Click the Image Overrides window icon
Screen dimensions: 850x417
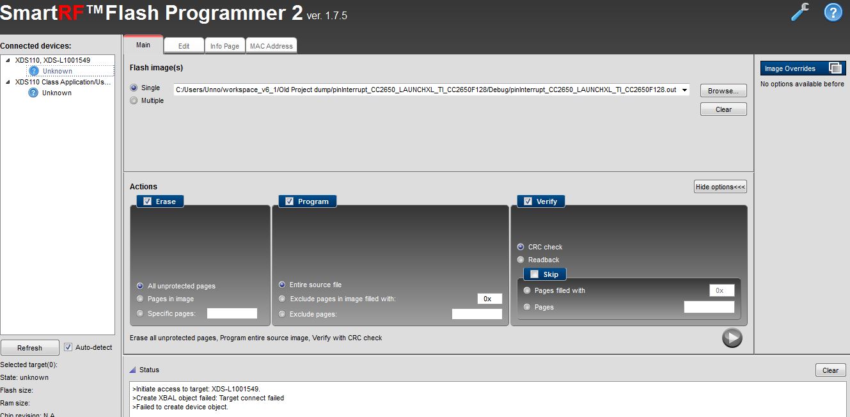click(835, 68)
